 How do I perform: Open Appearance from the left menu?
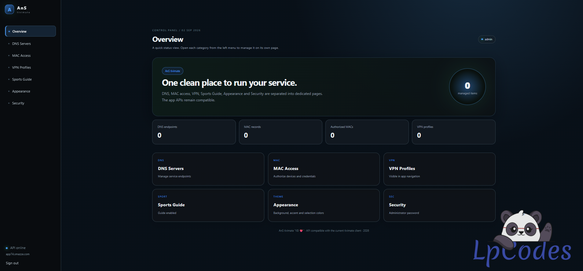click(x=31, y=91)
